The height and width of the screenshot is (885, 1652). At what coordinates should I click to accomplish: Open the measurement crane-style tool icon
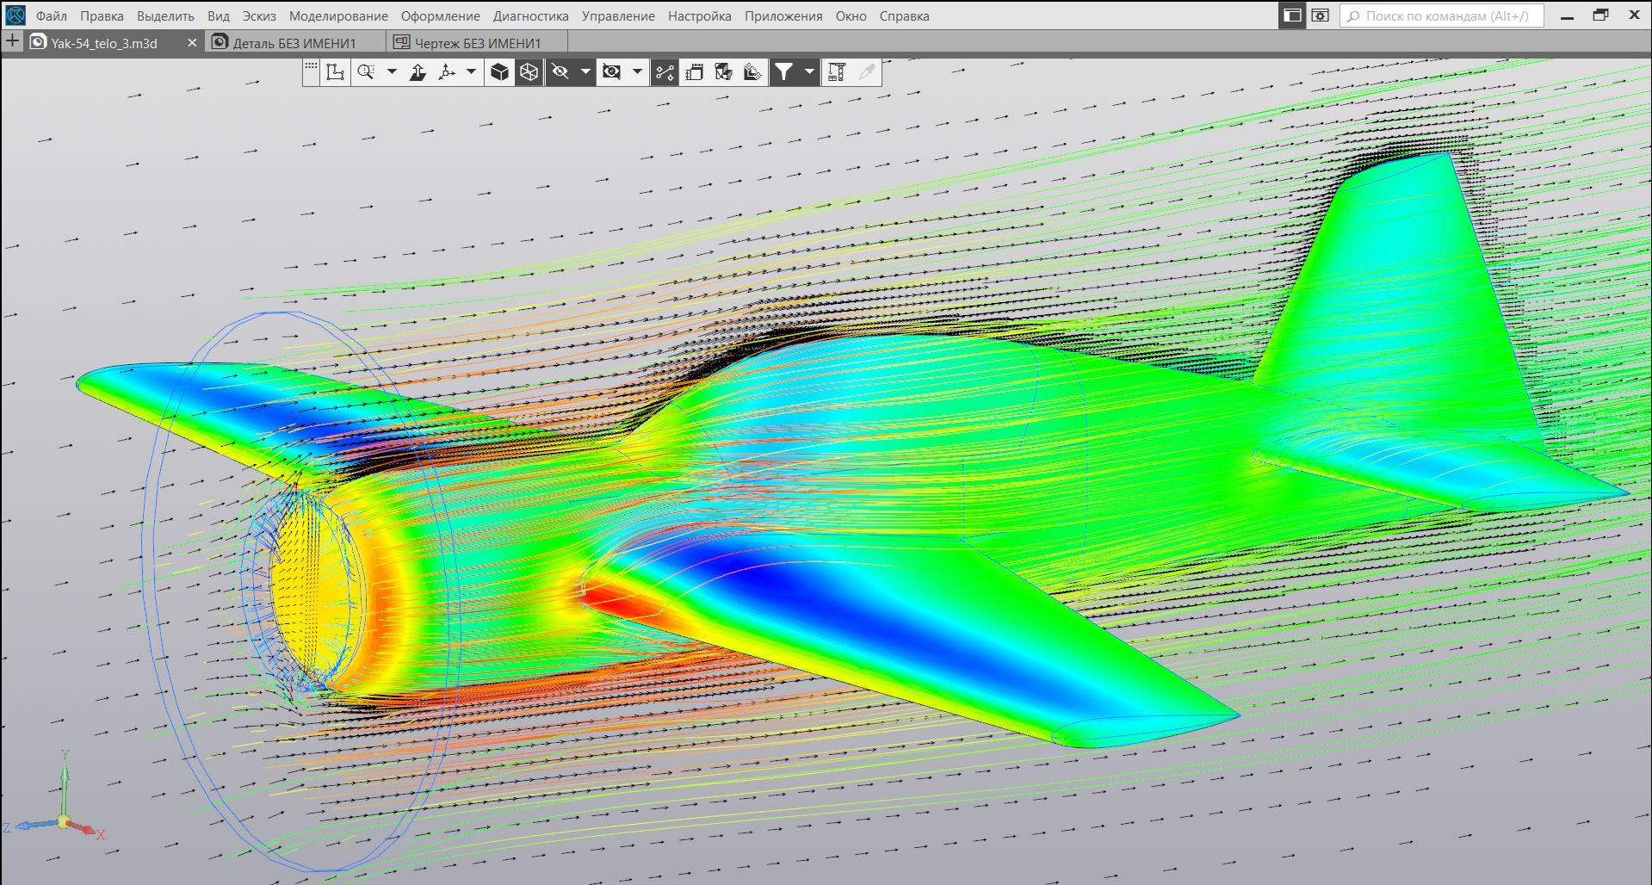[x=837, y=72]
